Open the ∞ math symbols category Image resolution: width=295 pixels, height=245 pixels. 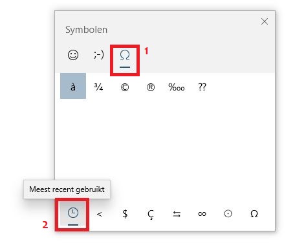coord(202,214)
